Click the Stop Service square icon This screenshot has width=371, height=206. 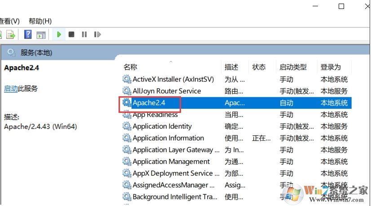71,34
